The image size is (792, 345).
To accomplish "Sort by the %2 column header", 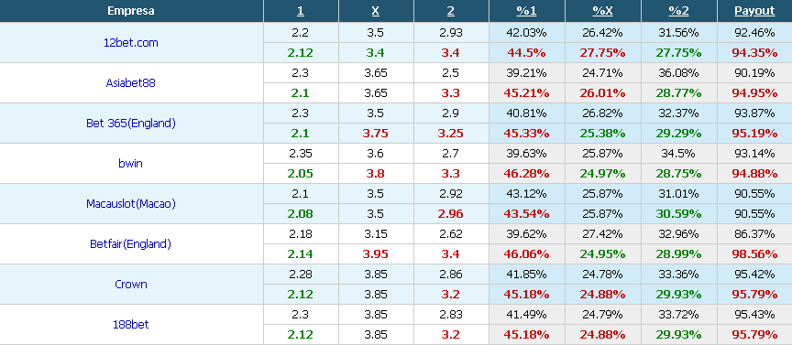I will coord(678,11).
